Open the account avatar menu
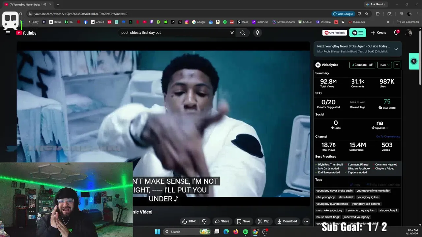 [x=409, y=33]
